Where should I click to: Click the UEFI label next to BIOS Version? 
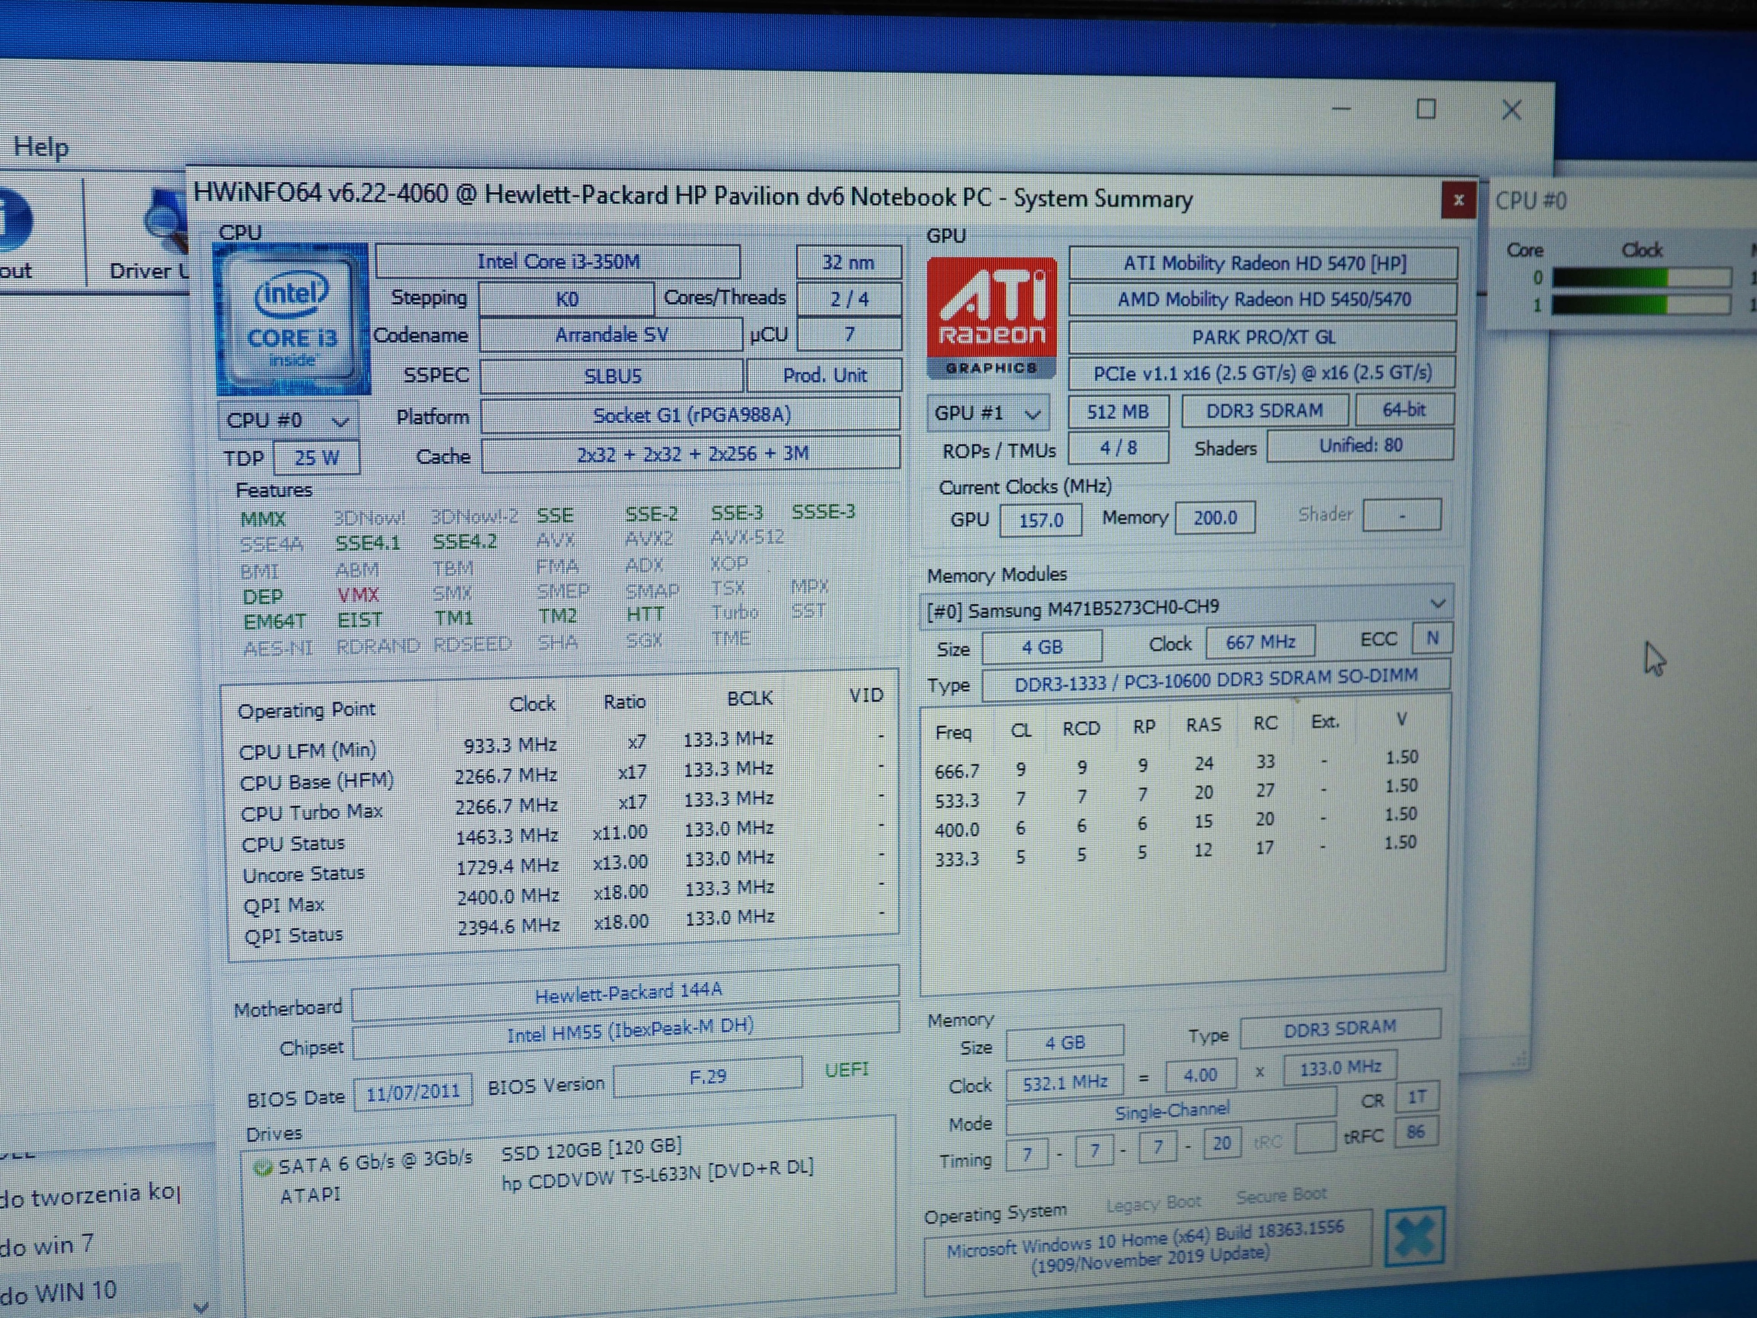click(x=847, y=1070)
